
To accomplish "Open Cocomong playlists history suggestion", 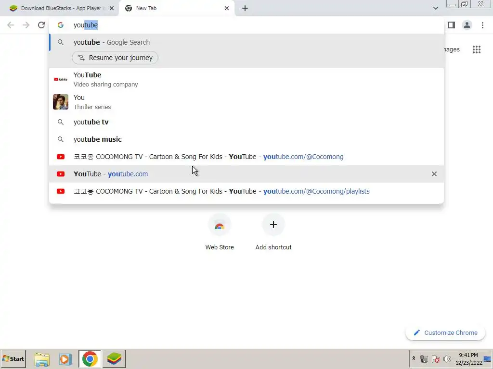I will pyautogui.click(x=246, y=191).
